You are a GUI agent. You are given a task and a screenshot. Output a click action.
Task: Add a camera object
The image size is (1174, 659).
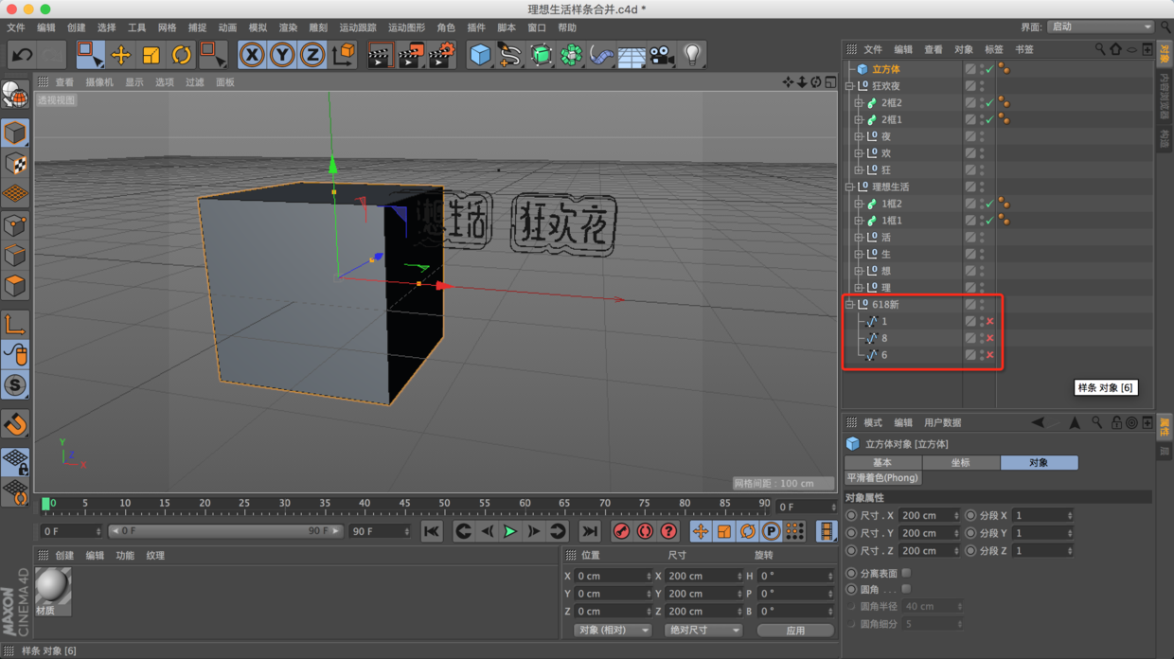pyautogui.click(x=662, y=55)
